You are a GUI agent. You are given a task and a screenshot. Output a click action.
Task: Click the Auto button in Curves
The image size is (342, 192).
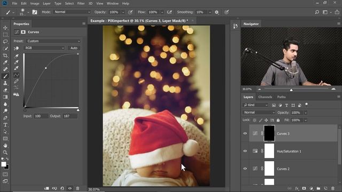click(x=74, y=48)
